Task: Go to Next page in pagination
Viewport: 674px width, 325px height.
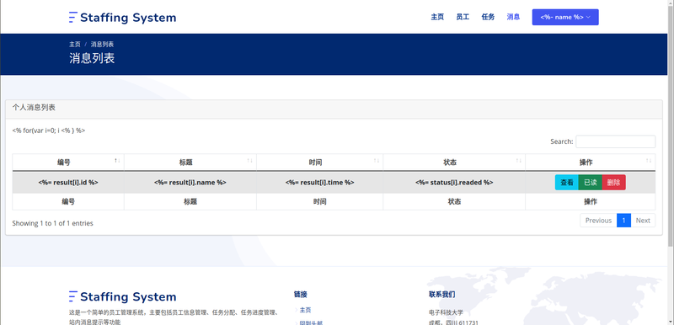Action: tap(643, 221)
